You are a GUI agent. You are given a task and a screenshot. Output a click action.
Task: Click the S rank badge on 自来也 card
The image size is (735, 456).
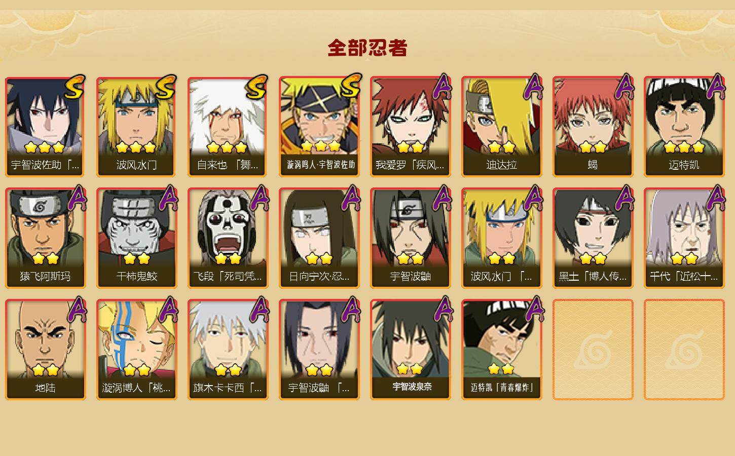256,87
